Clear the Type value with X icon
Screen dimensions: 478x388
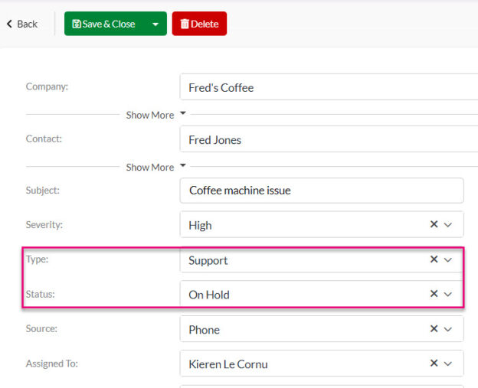pyautogui.click(x=434, y=260)
